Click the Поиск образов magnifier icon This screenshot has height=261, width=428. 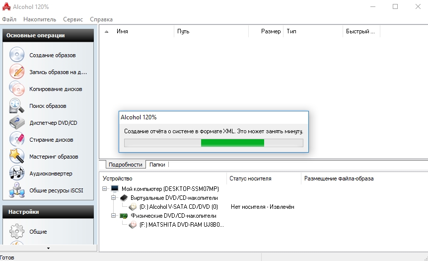(x=17, y=105)
